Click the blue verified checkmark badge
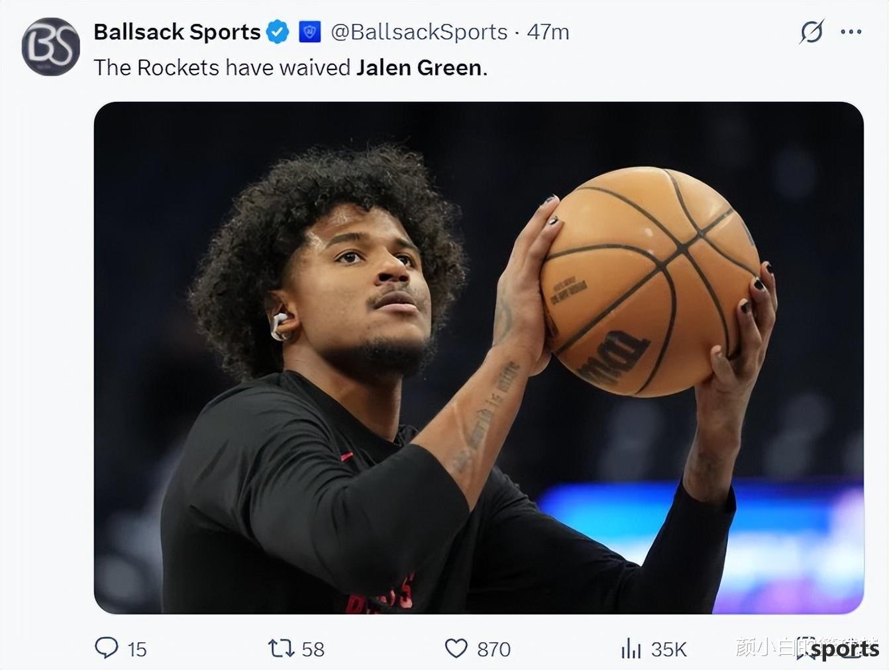 (278, 32)
